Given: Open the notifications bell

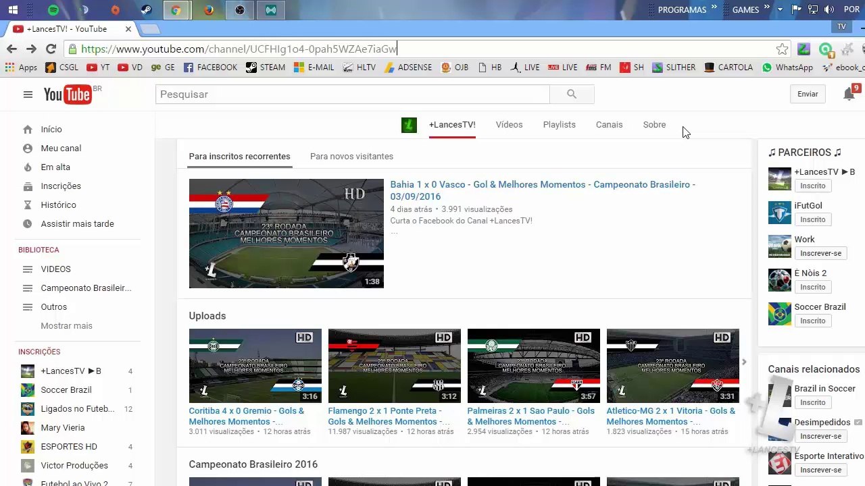Looking at the screenshot, I should pos(849,94).
